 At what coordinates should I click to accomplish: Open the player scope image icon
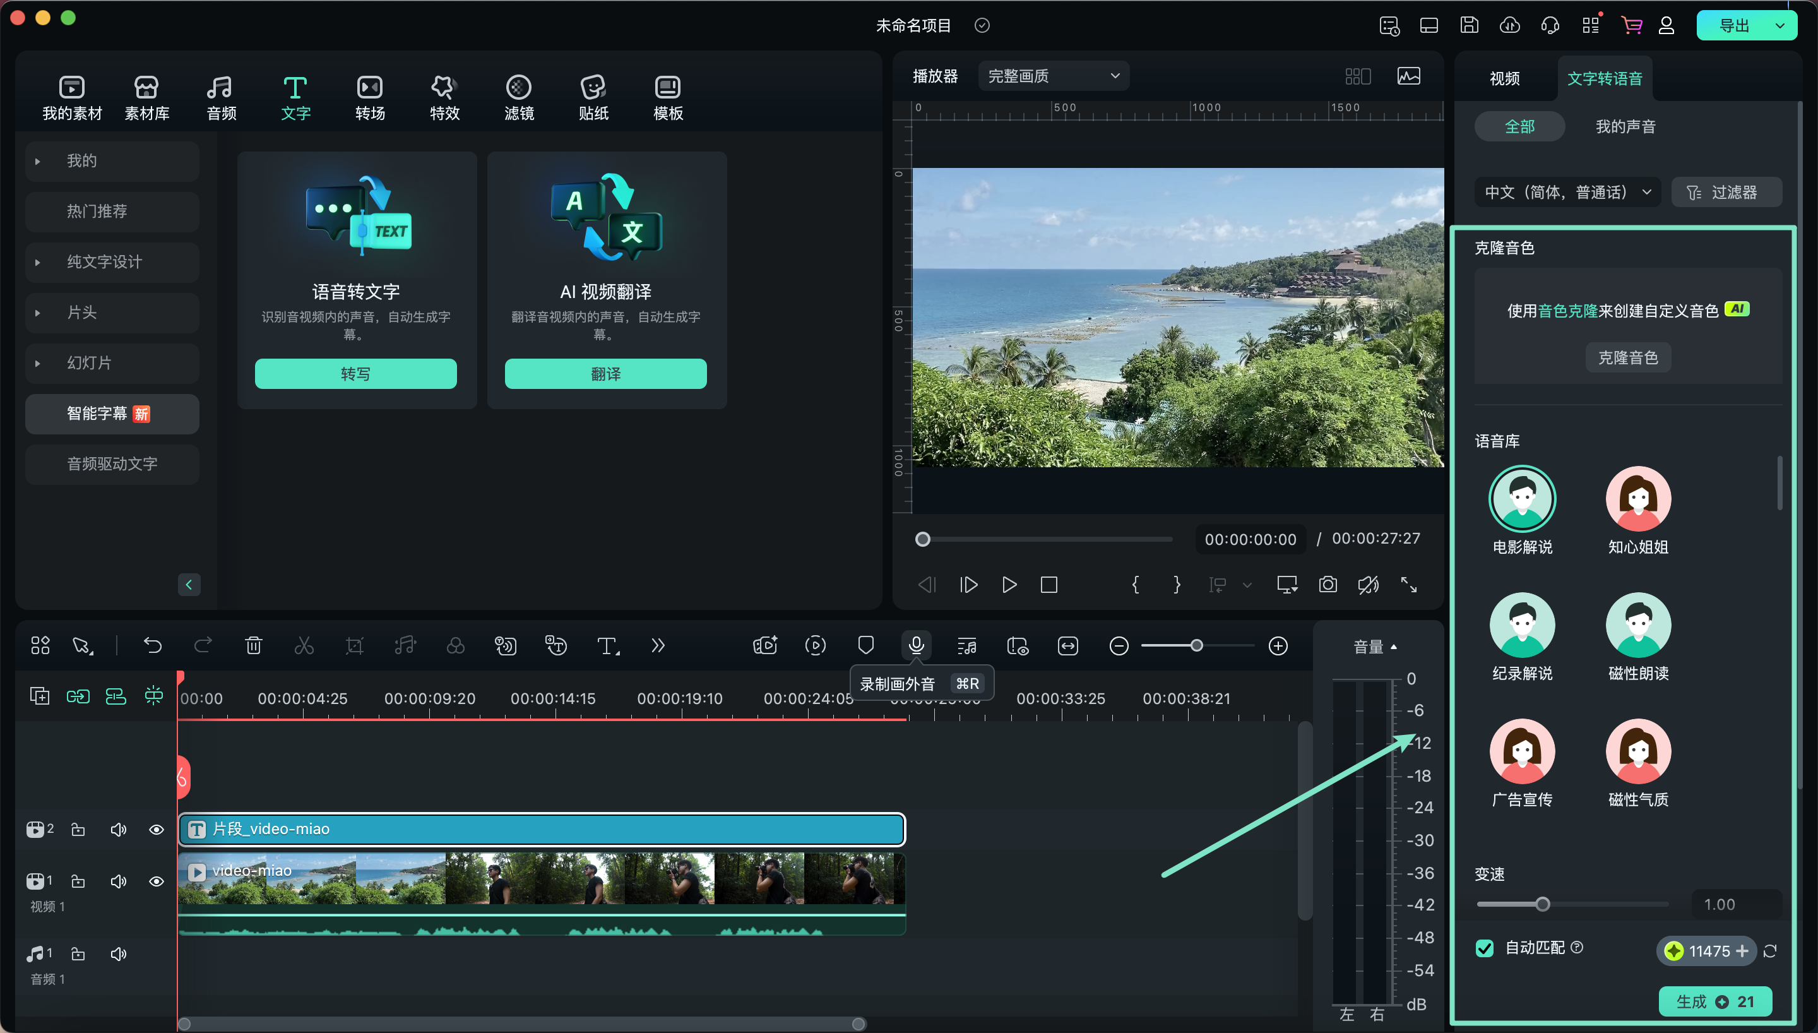(x=1409, y=76)
